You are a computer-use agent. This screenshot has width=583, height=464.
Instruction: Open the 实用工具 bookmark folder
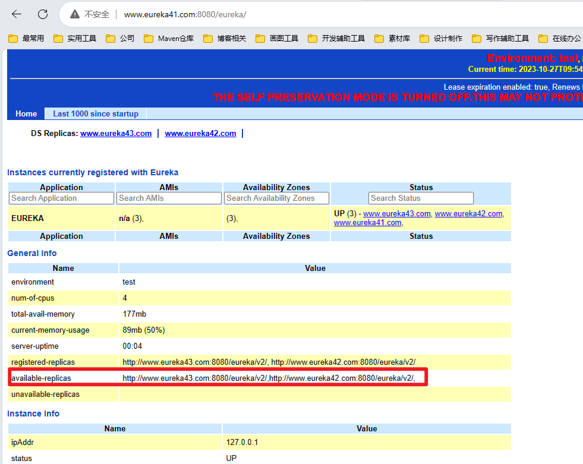click(x=75, y=38)
